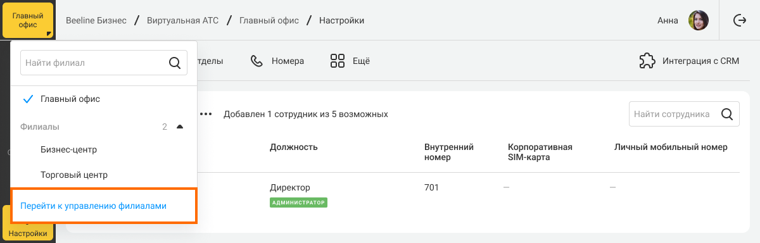
Task: Click the magnifier in employee search
Action: 727,115
